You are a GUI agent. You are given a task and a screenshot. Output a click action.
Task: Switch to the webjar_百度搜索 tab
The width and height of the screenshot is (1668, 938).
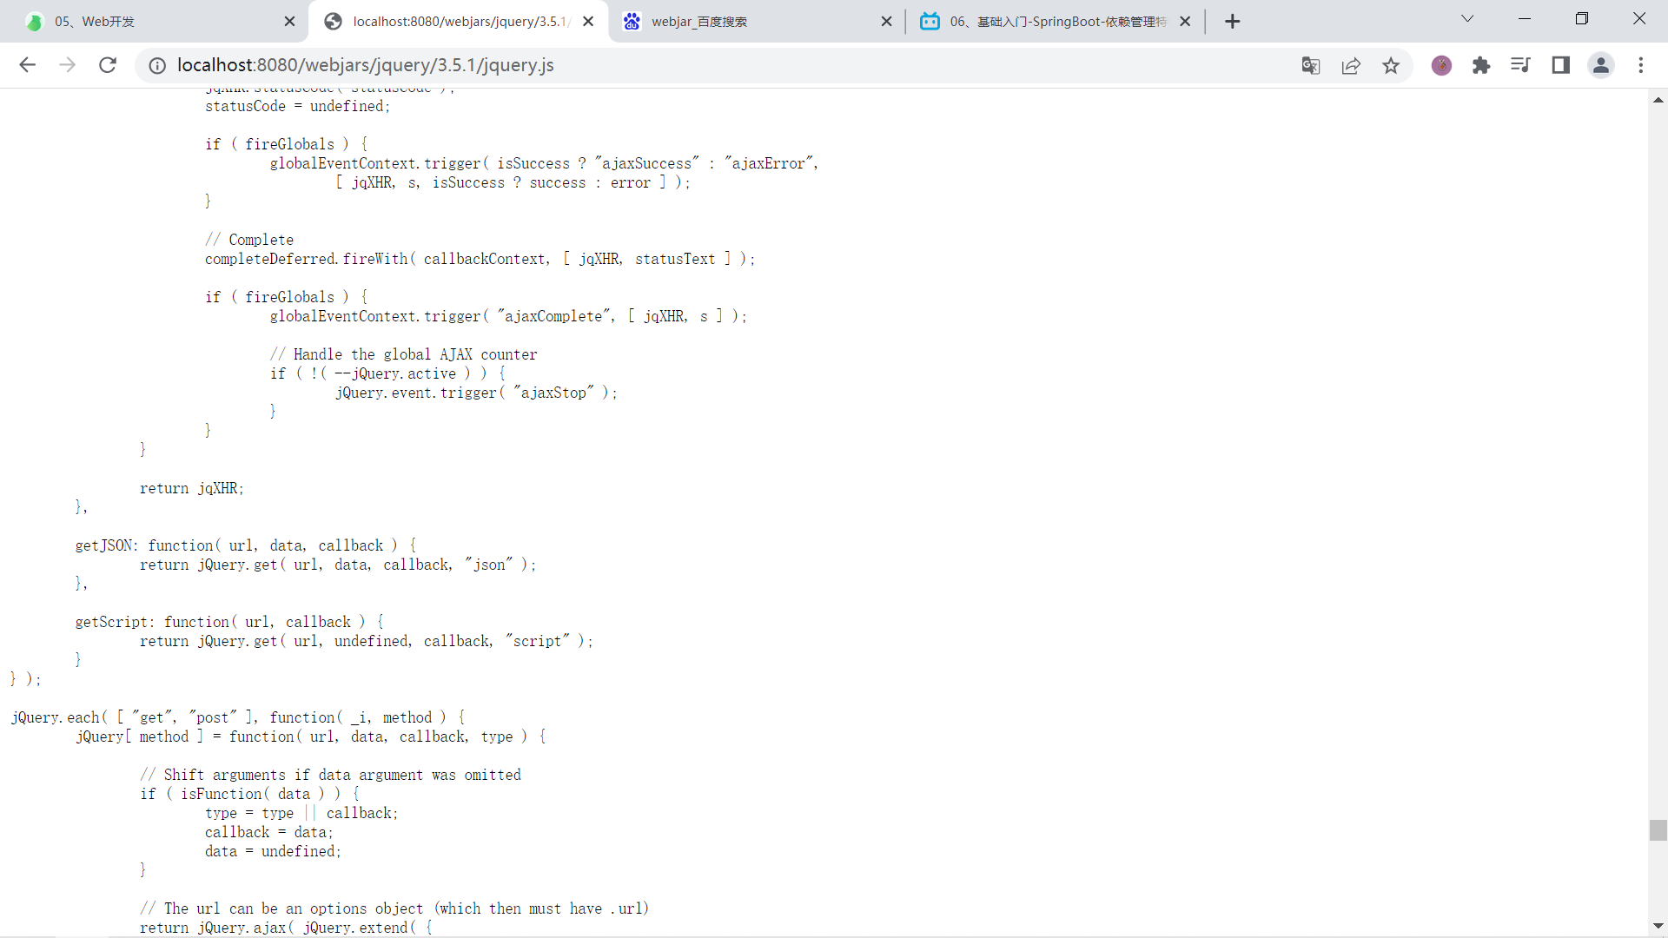click(758, 22)
